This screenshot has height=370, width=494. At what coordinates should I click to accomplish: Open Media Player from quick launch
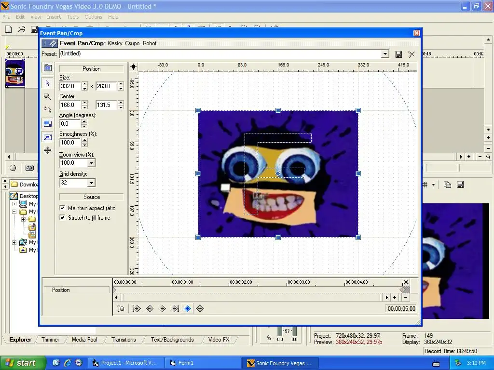click(79, 363)
